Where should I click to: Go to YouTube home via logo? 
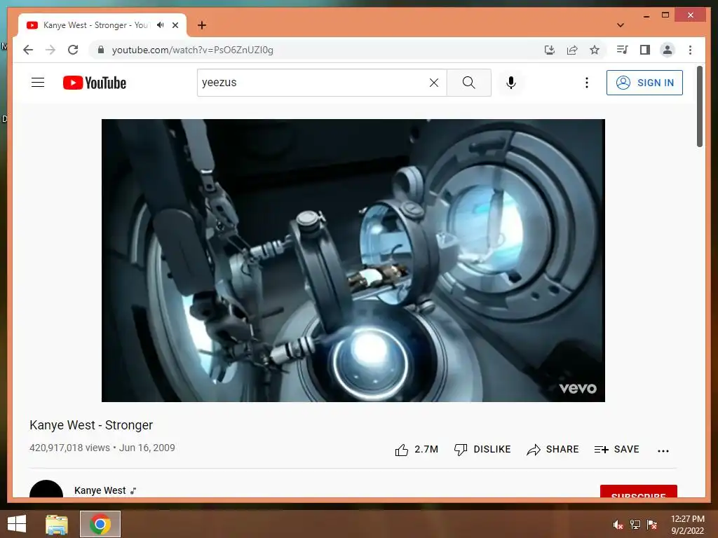point(95,83)
